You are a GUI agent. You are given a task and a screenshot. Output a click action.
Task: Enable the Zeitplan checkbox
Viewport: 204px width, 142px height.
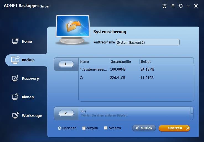coord(84,128)
